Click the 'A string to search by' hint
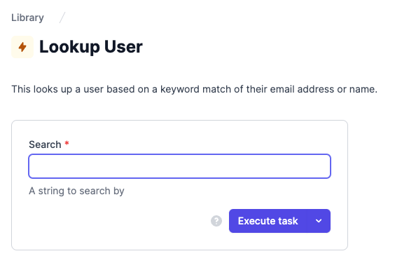 [76, 191]
